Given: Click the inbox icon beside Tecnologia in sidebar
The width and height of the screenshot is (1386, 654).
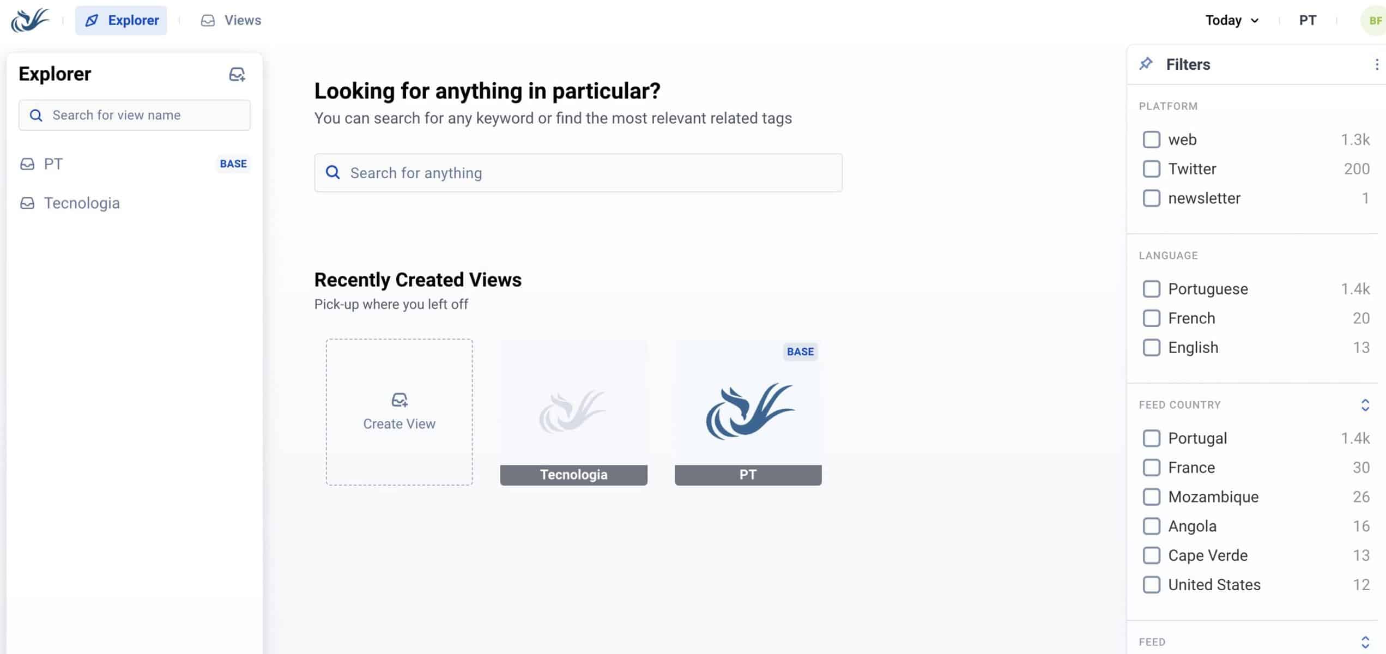Looking at the screenshot, I should click(27, 203).
